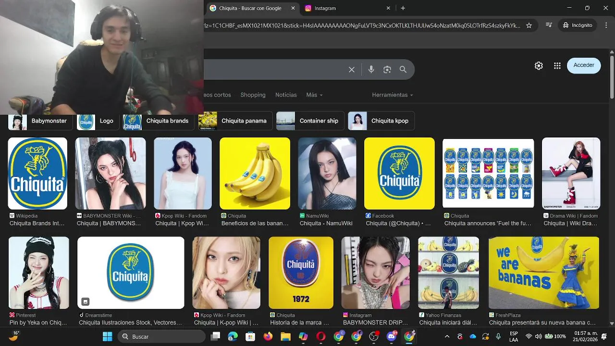Image resolution: width=615 pixels, height=346 pixels.
Task: Open Task View on taskbar
Action: point(216,336)
